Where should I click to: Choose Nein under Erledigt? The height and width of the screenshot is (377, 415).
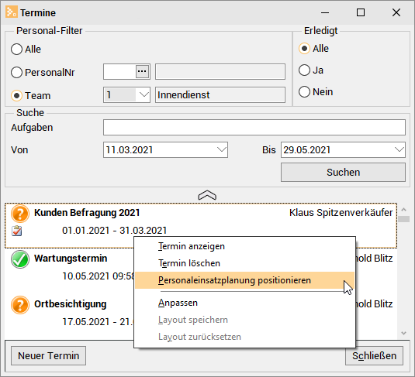(x=304, y=92)
